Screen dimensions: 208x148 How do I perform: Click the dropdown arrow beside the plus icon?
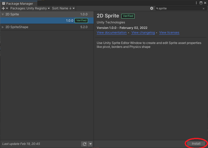[7, 8]
